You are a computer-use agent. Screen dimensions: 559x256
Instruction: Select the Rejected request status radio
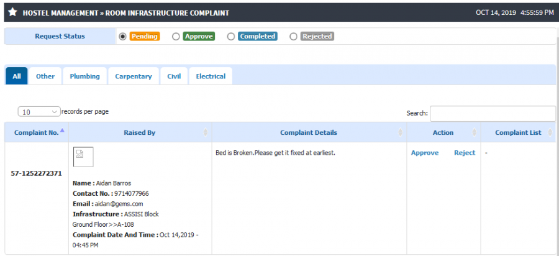293,37
